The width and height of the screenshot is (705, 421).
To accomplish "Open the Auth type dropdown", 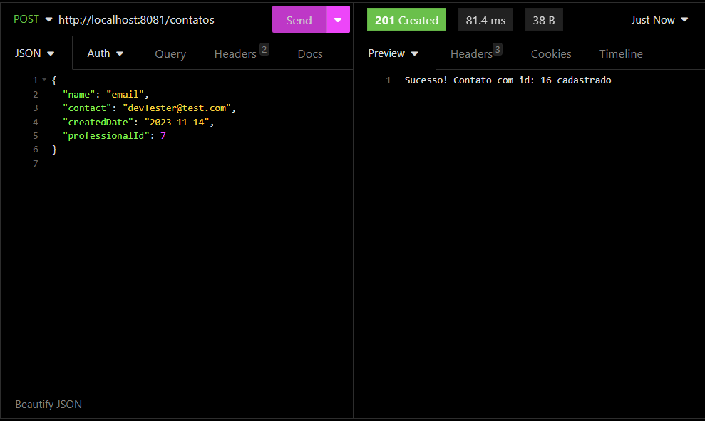I will [105, 53].
